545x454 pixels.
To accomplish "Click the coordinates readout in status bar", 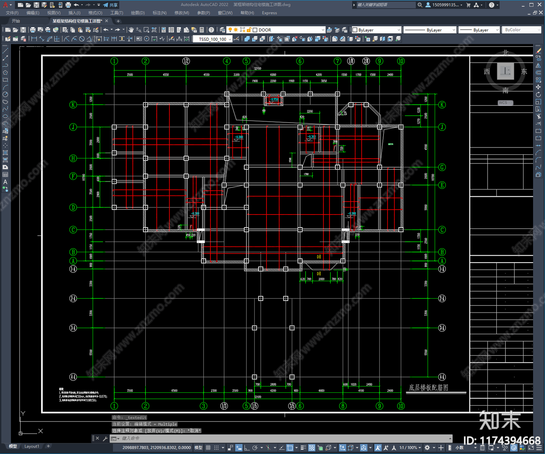I will pos(156,448).
